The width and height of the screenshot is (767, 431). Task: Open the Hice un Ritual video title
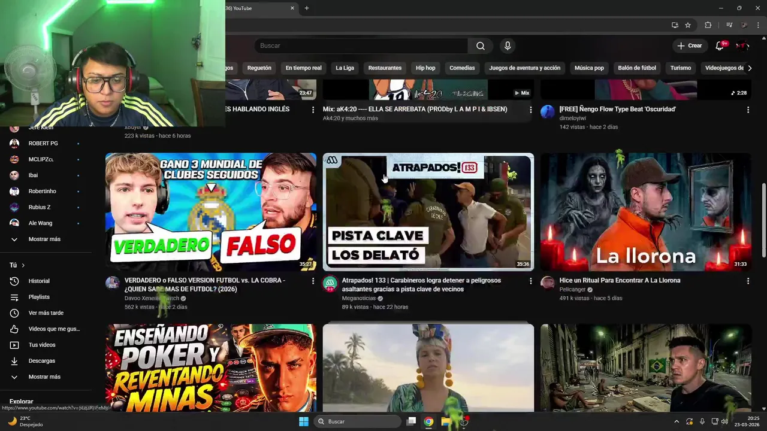pos(620,280)
